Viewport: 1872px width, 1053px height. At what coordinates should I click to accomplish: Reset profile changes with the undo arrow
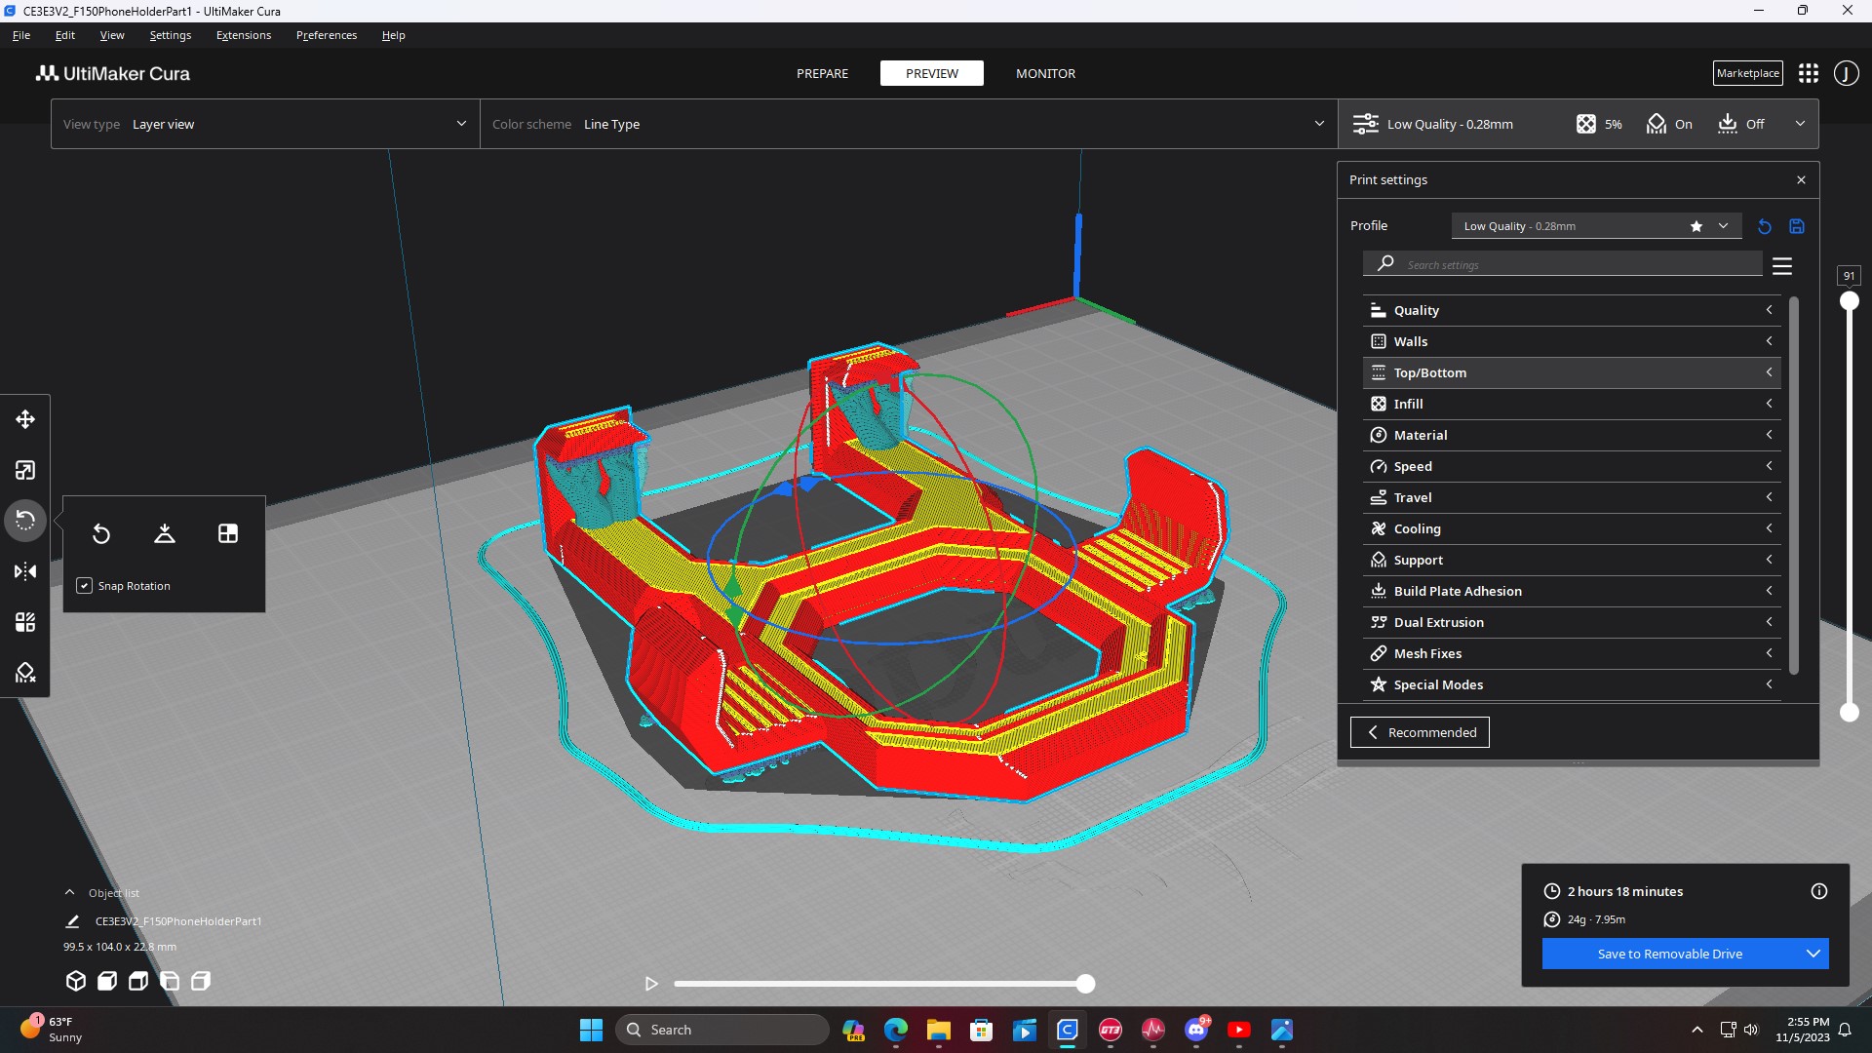(x=1764, y=226)
